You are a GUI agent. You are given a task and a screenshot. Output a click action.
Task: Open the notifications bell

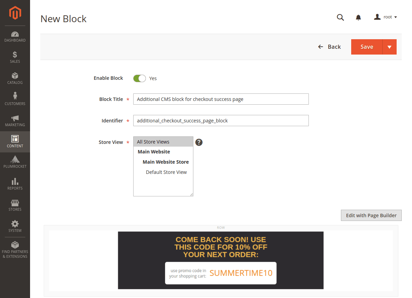pyautogui.click(x=358, y=17)
